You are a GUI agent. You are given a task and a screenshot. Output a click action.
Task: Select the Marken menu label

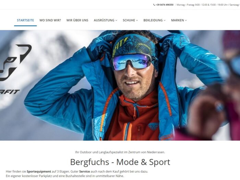click(x=178, y=20)
